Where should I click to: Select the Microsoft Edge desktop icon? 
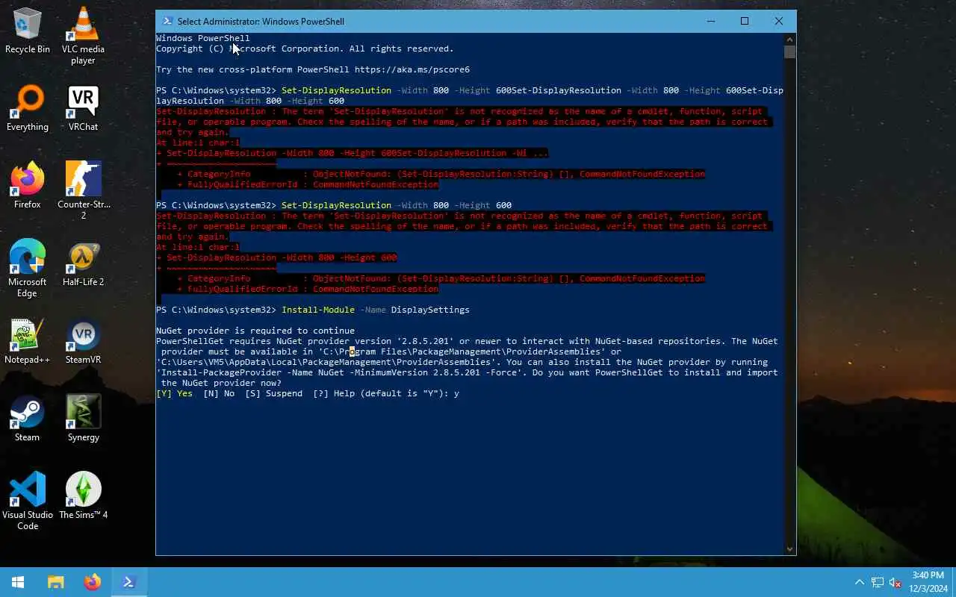[x=28, y=269]
